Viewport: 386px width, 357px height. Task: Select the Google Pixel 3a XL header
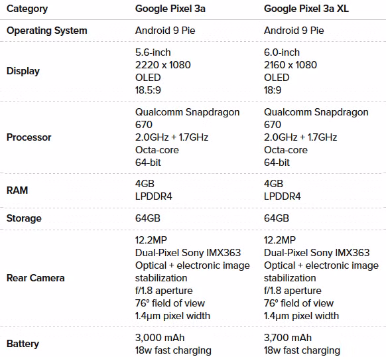click(x=306, y=9)
